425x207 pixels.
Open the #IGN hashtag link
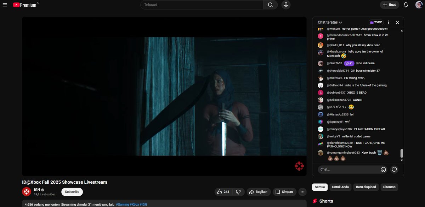[143, 205]
